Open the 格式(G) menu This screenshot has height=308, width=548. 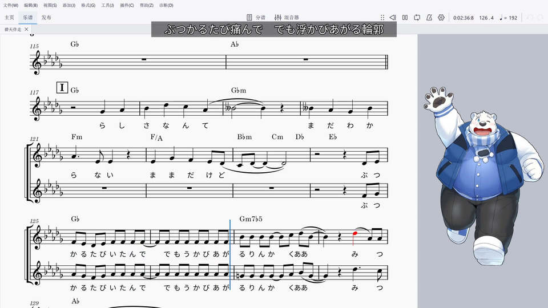[88, 5]
